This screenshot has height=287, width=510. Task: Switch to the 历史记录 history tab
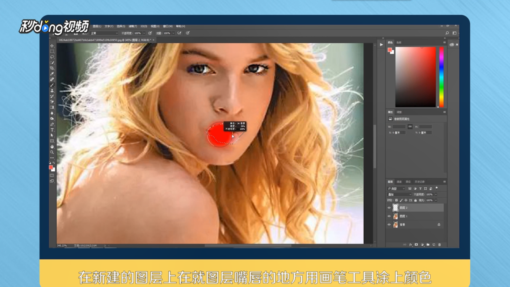point(419,182)
